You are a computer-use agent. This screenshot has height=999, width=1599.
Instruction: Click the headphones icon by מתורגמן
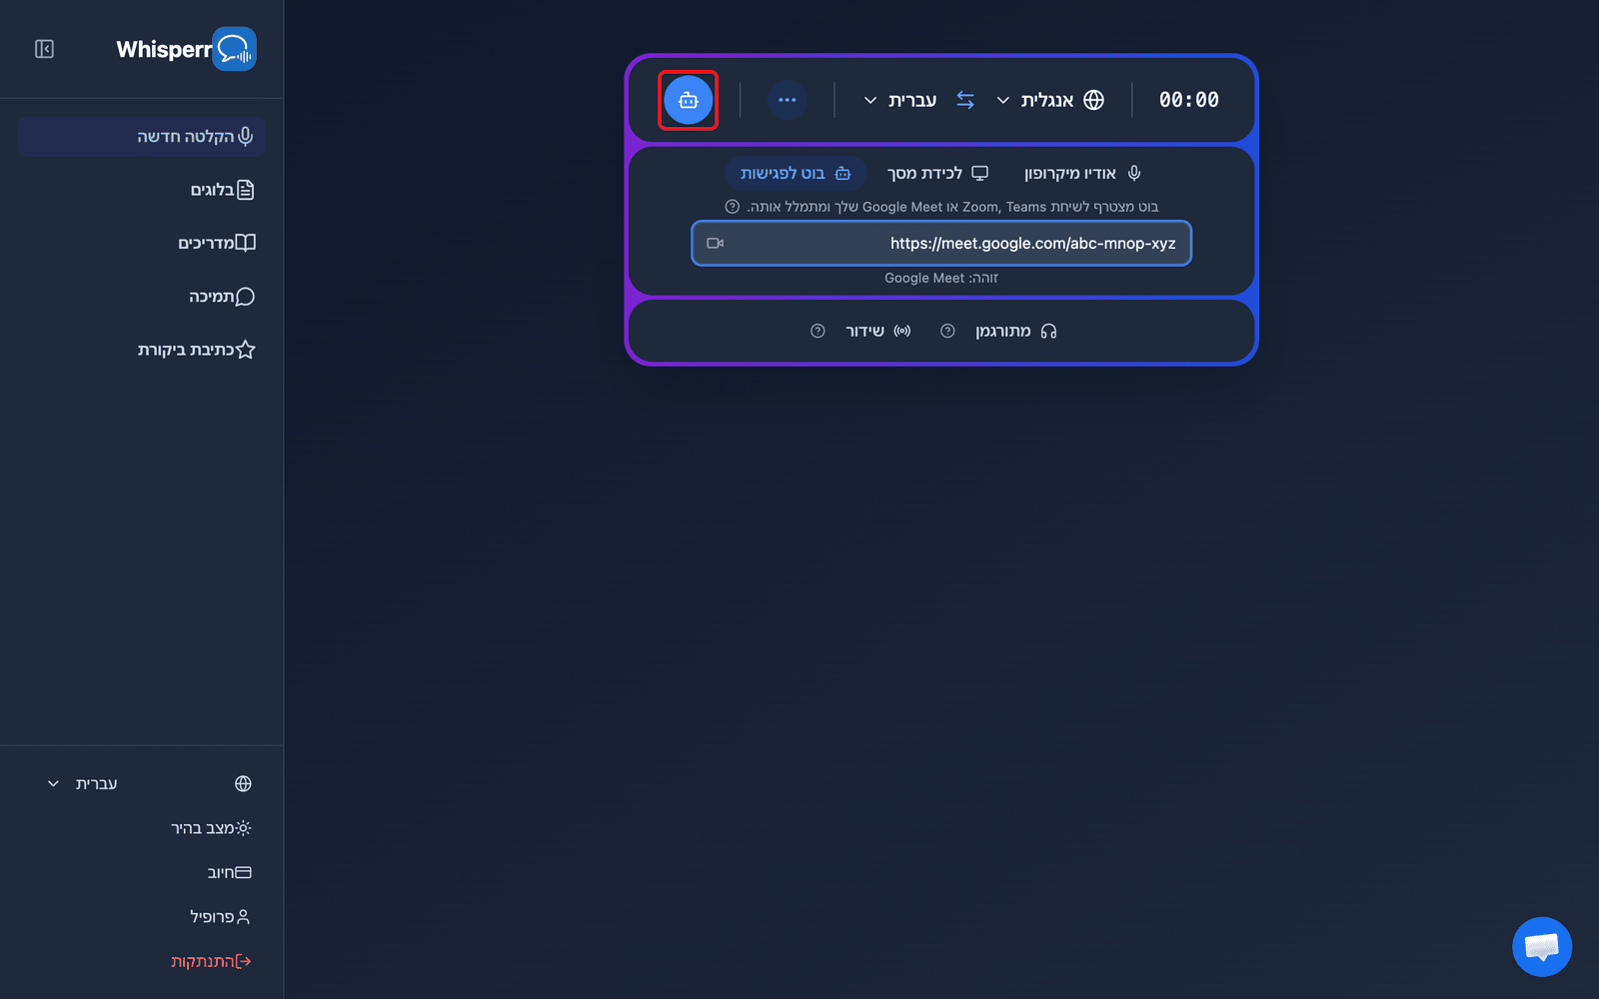tap(1048, 331)
